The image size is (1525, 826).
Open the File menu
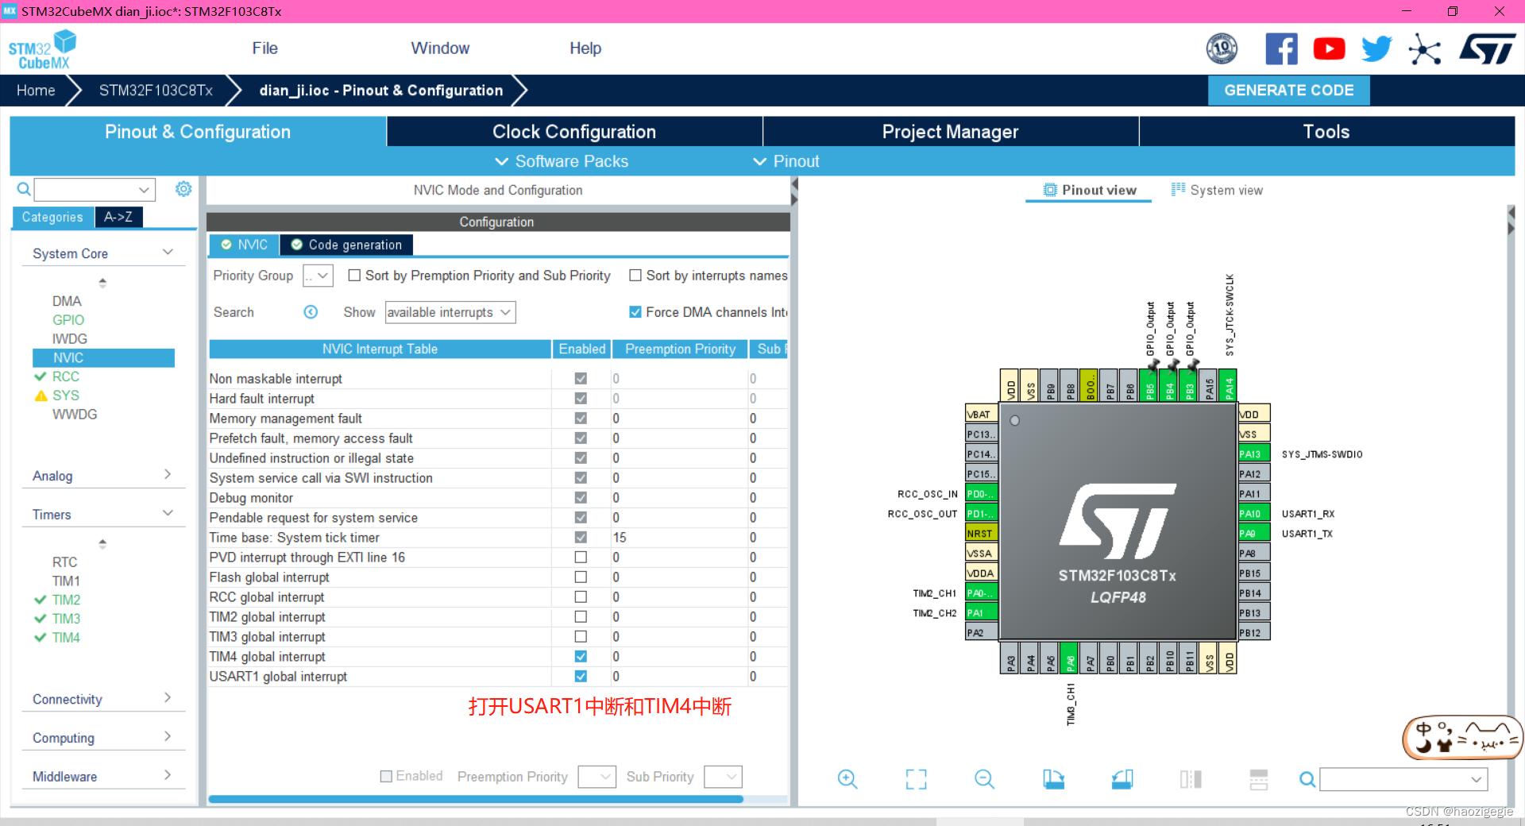pyautogui.click(x=264, y=48)
